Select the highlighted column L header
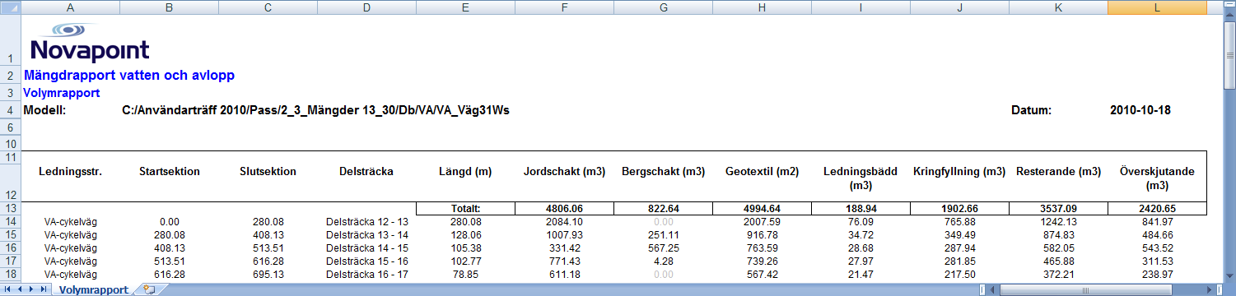This screenshot has width=1236, height=296. [x=1157, y=7]
